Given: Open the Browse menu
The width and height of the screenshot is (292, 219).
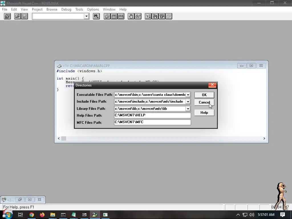Looking at the screenshot, I should click(52, 9).
